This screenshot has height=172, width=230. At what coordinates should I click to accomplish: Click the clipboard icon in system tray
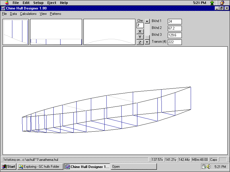tap(203, 167)
